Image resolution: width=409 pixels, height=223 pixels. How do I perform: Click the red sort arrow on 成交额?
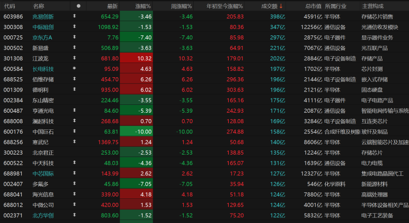pos(281,6)
